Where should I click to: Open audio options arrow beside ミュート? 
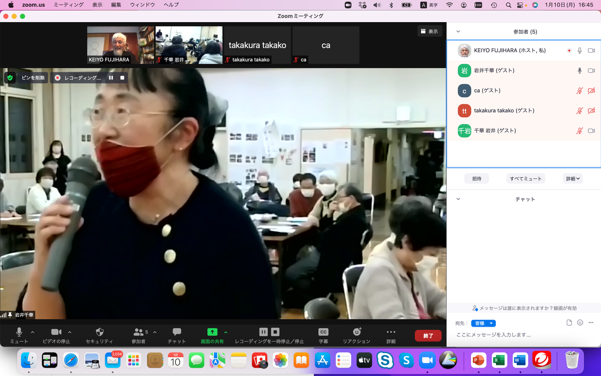click(32, 332)
